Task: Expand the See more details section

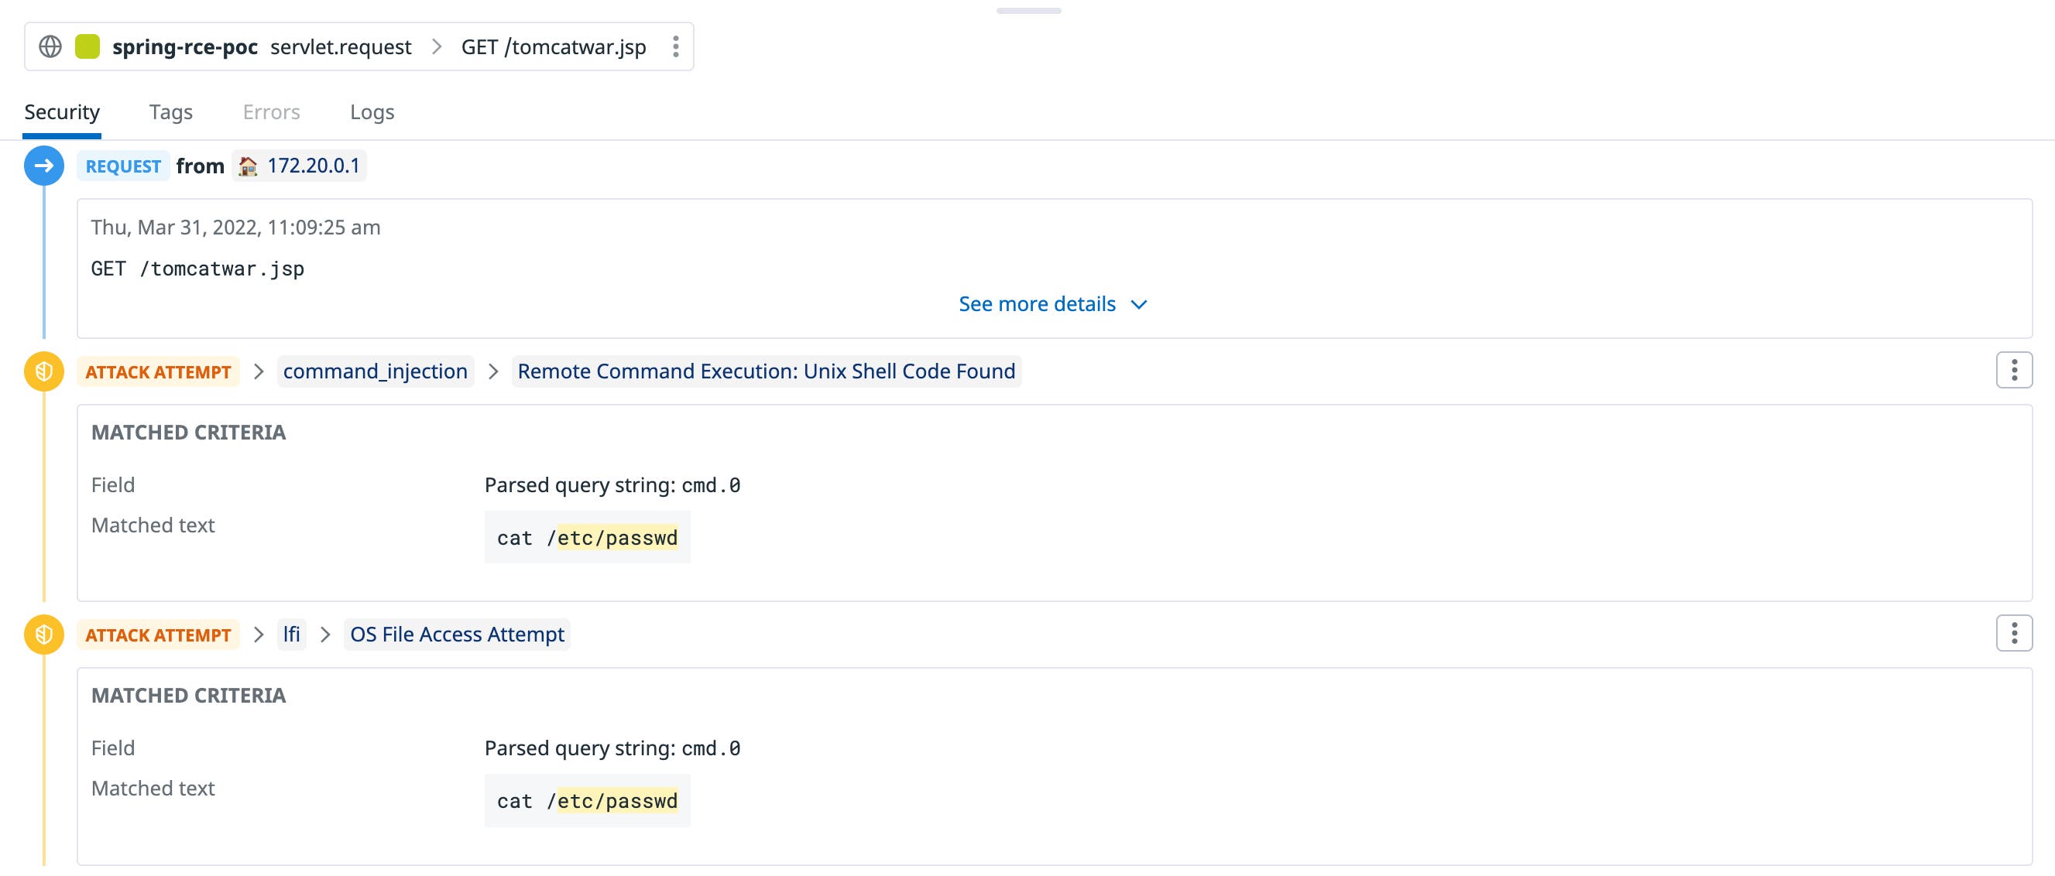Action: (x=1052, y=303)
